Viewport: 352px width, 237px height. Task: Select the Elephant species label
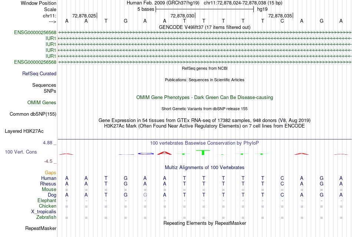pyautogui.click(x=47, y=200)
